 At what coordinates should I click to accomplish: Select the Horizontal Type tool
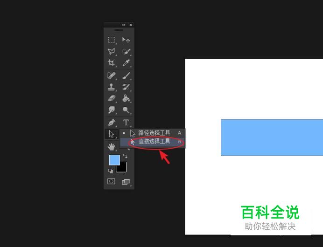click(126, 123)
